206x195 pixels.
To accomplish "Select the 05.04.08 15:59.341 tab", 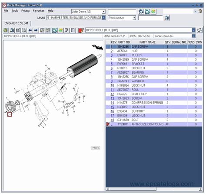I will point(17,23).
